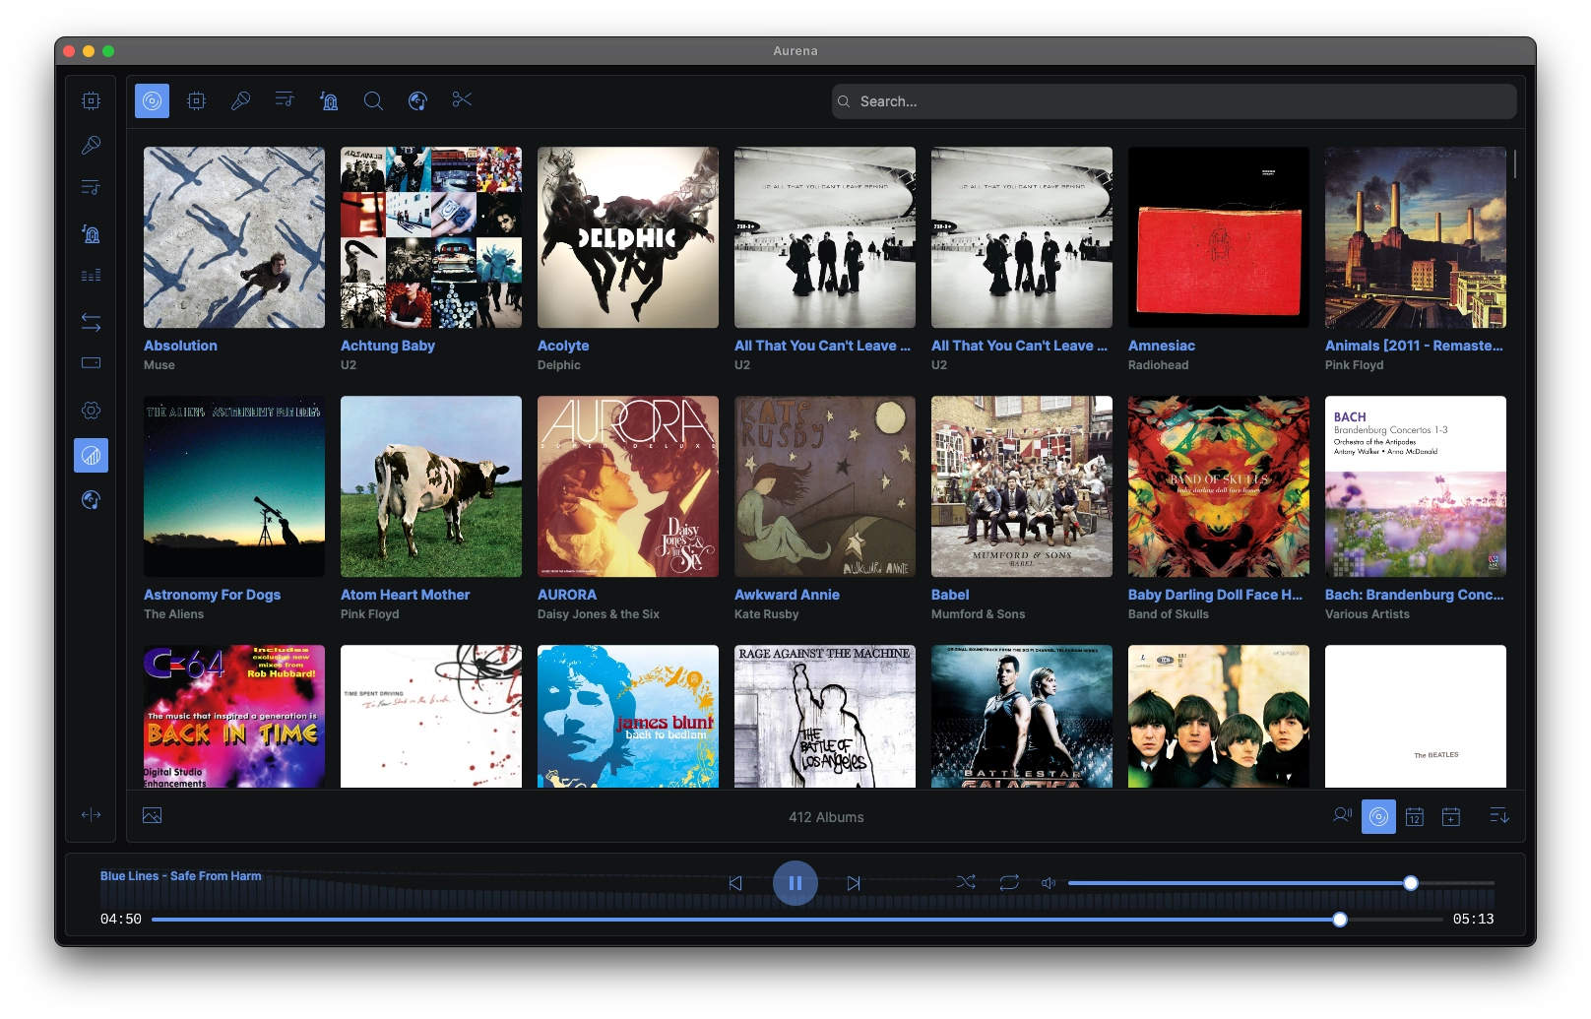The height and width of the screenshot is (1019, 1591).
Task: Open the playlist icon in the left sidebar
Action: (x=91, y=188)
